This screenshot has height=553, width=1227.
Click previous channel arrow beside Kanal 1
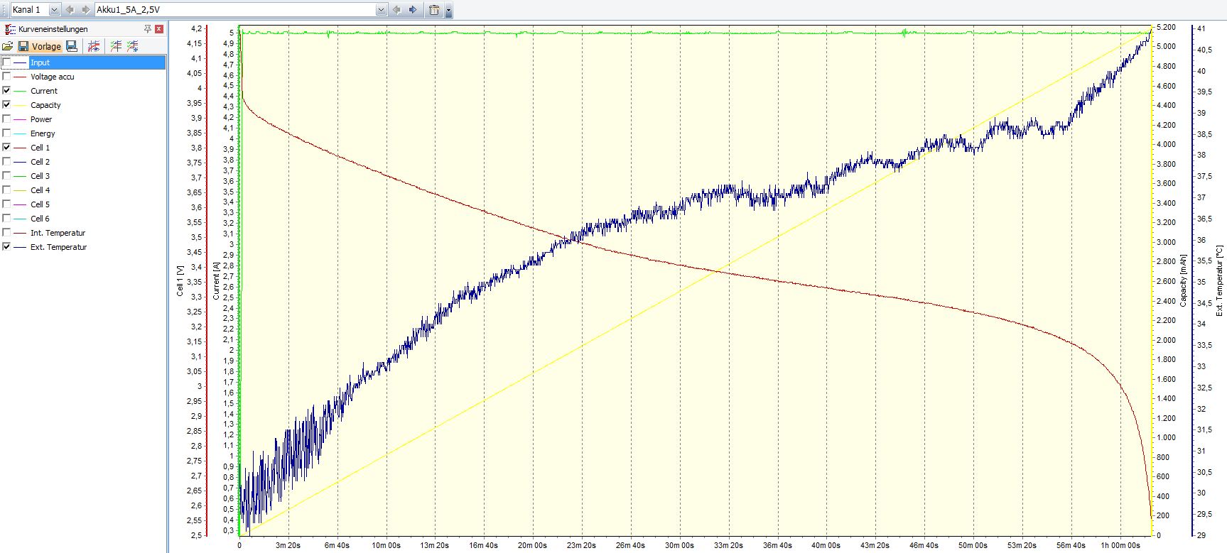click(x=70, y=10)
